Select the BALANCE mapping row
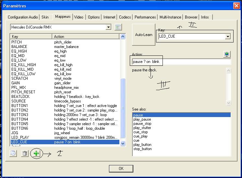Viewport: 242px width, 178px height. tap(65, 47)
